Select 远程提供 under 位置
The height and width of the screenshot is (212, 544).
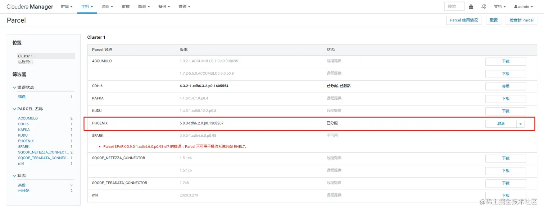point(26,62)
